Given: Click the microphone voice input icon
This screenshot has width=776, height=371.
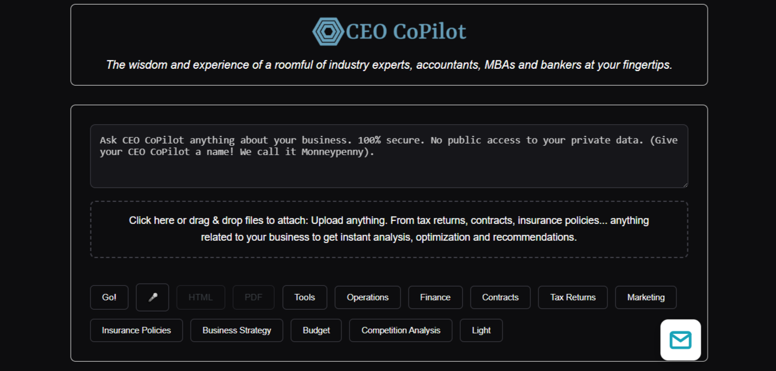Looking at the screenshot, I should (152, 297).
